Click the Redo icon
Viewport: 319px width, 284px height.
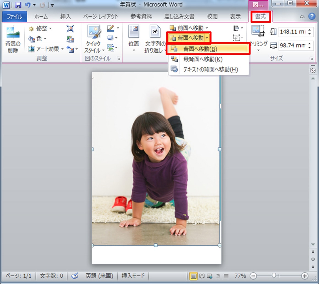point(42,5)
